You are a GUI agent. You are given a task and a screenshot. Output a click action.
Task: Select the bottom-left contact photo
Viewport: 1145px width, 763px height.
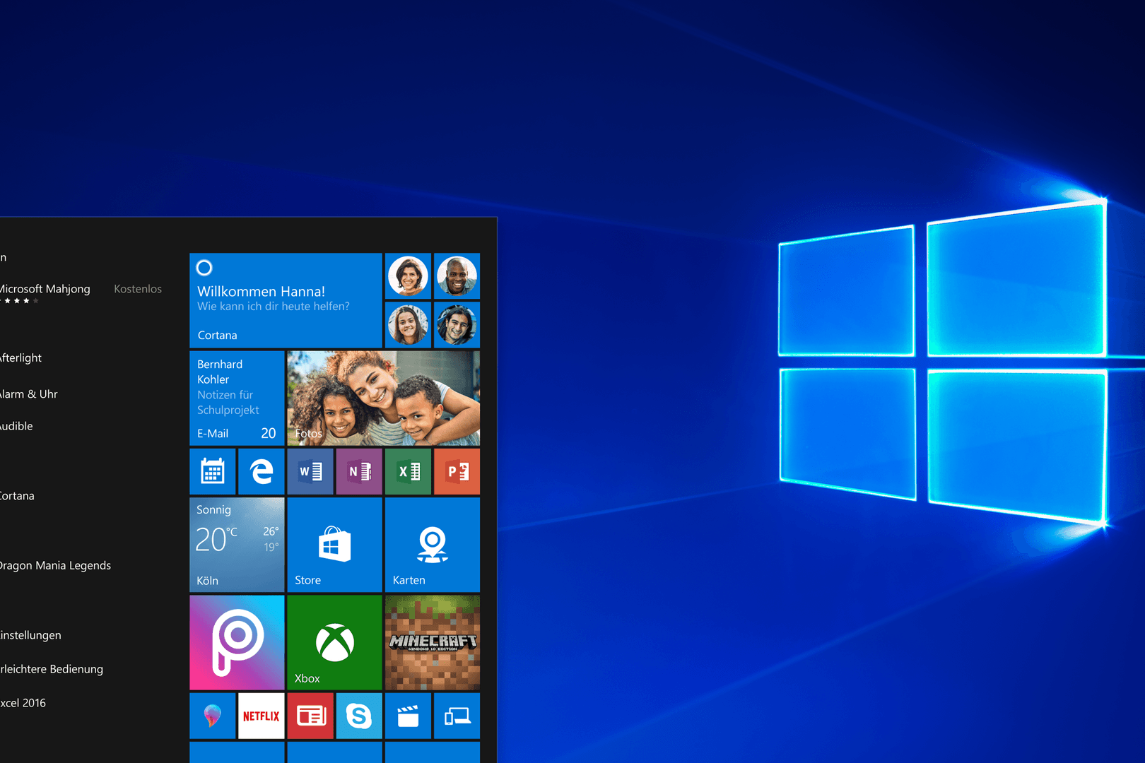408,325
